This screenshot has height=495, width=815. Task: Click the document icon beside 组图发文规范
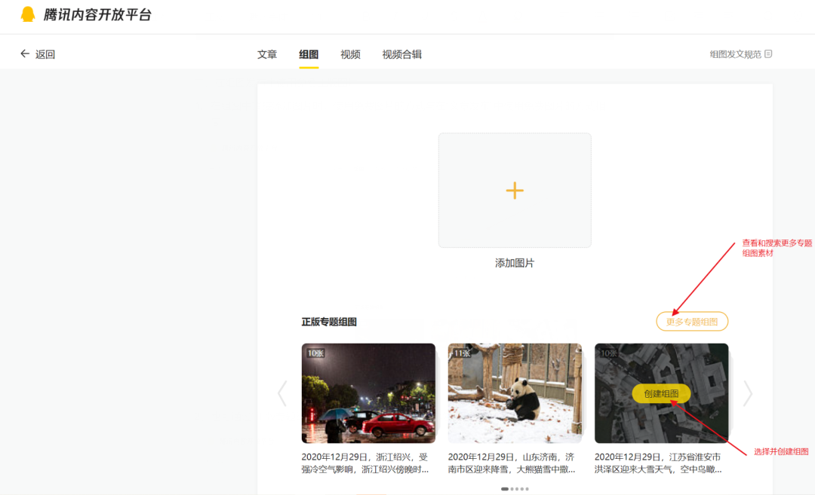[x=768, y=54]
